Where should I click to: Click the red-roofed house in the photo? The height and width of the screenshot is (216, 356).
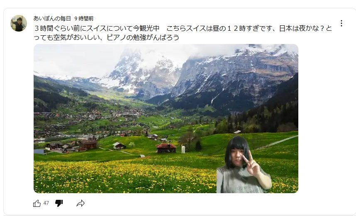[x=166, y=148]
